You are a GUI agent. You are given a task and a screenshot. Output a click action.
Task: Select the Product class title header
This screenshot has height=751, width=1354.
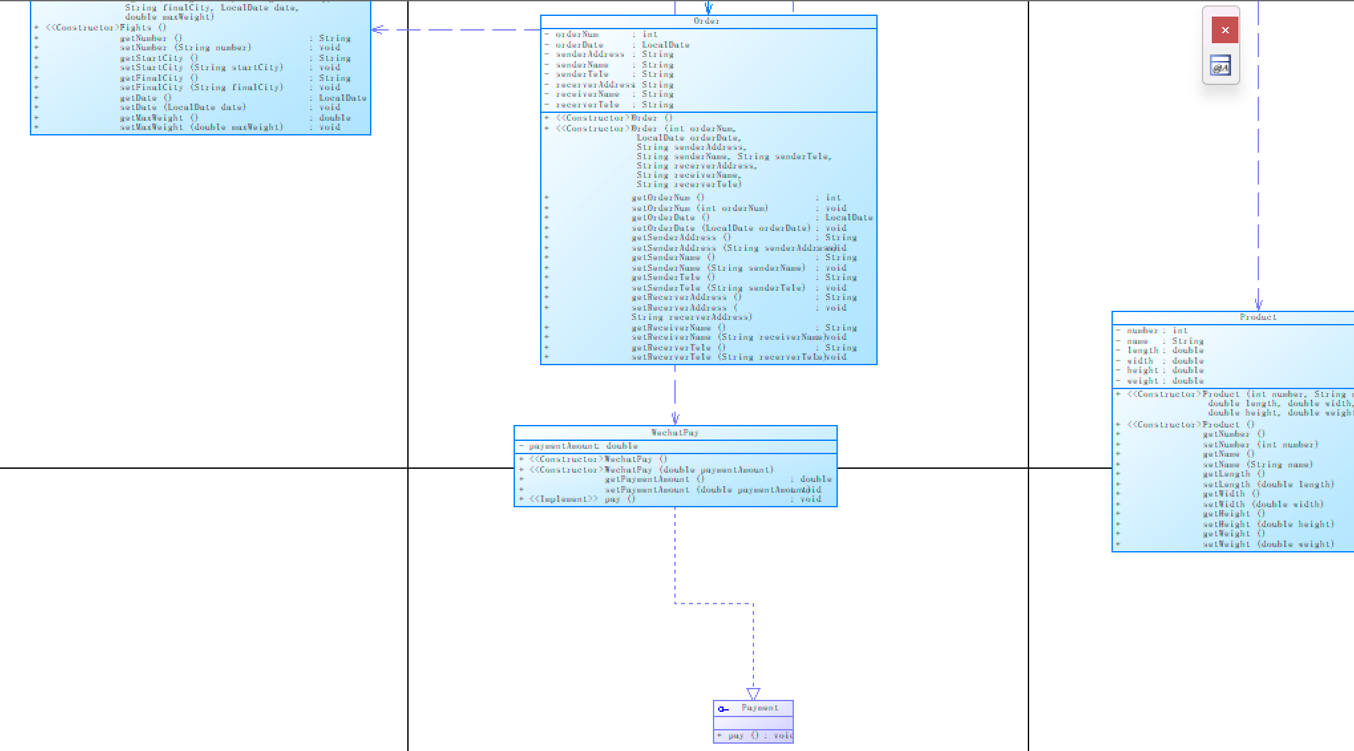(1258, 317)
